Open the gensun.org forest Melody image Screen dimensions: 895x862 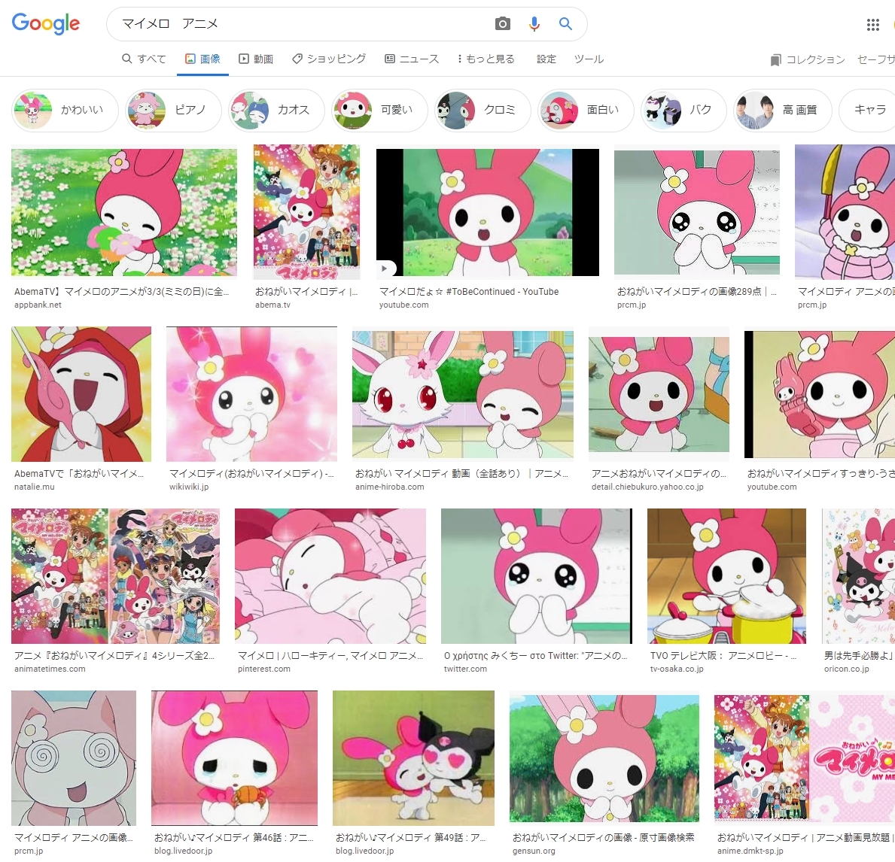(x=604, y=758)
